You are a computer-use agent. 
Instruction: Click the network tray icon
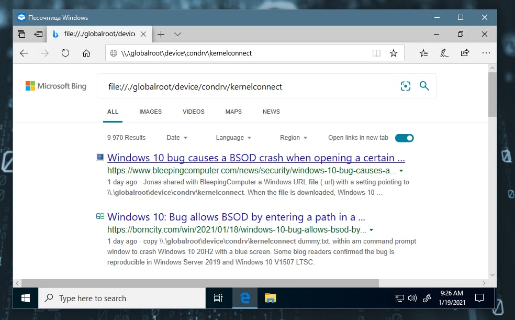tap(400, 298)
